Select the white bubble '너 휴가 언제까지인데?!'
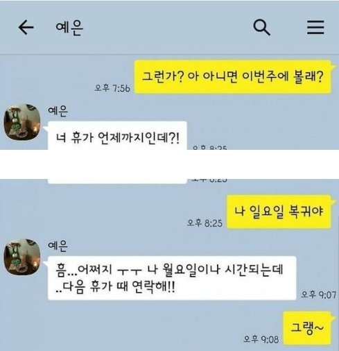Image resolution: width=339 pixels, height=351 pixels. click(117, 135)
